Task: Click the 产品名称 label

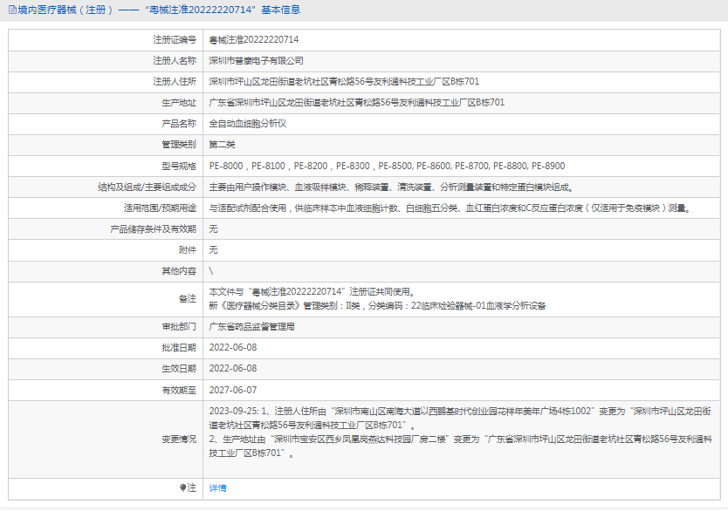Action: click(x=179, y=124)
